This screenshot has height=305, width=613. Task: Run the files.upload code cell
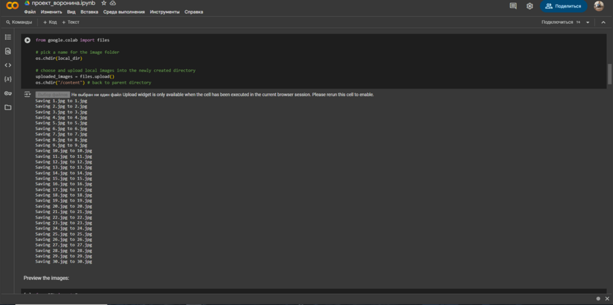click(27, 40)
